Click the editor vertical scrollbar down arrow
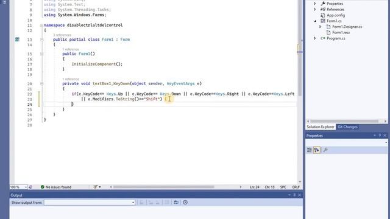Image resolution: width=390 pixels, height=219 pixels. [x=300, y=181]
